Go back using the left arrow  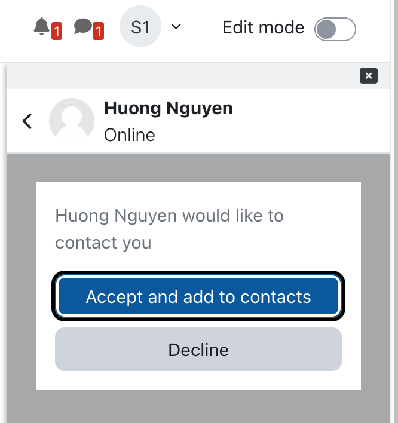[x=27, y=121]
